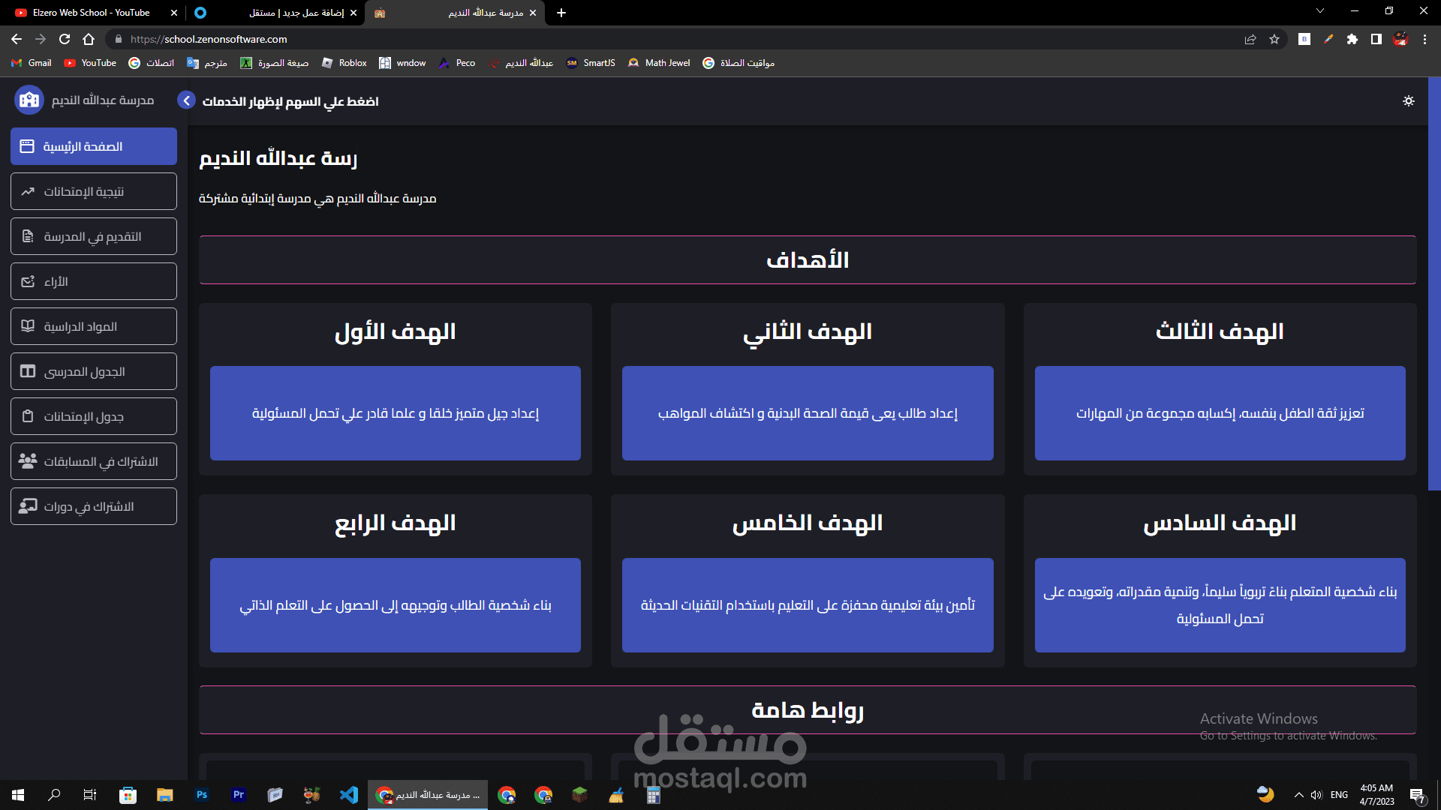Open Gmail bookmark
This screenshot has height=810, width=1441.
32,63
